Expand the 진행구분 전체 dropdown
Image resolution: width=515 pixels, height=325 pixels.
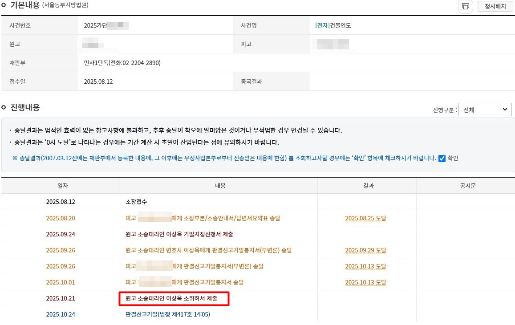point(485,110)
